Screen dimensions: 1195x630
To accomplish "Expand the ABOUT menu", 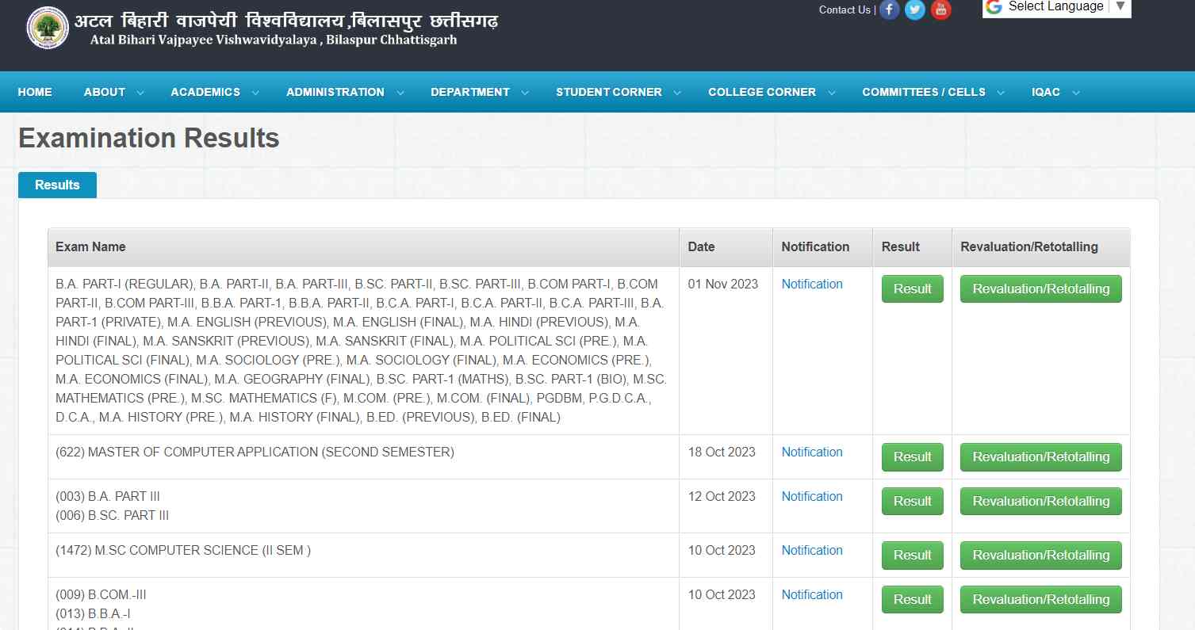I will tap(114, 92).
